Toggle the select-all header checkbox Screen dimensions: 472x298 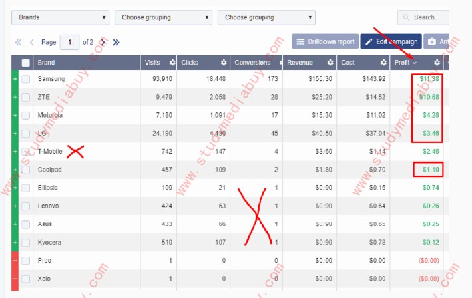(25, 63)
